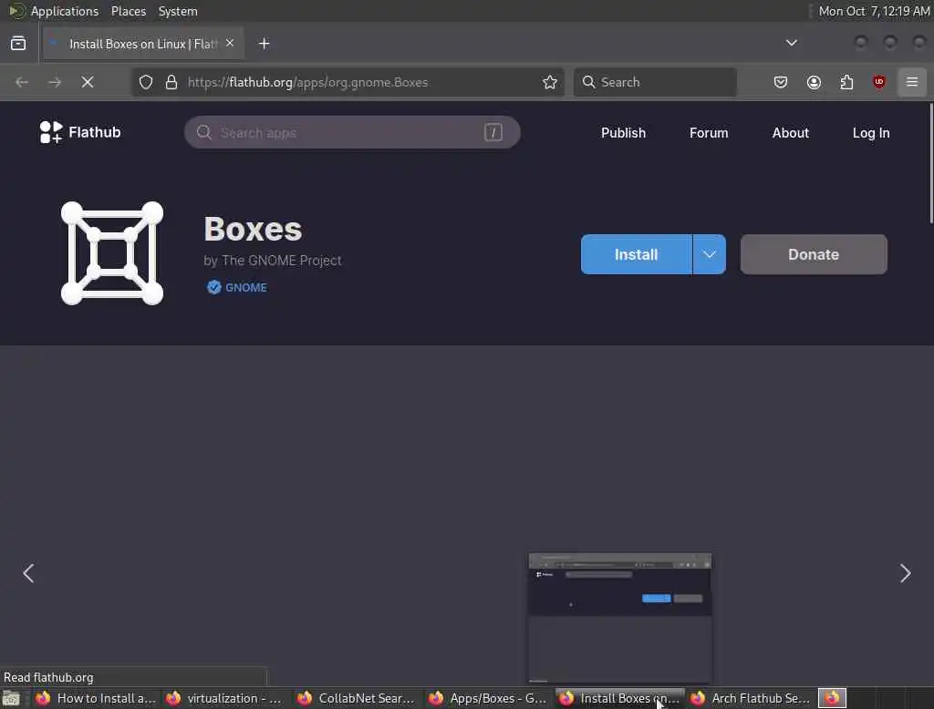The width and height of the screenshot is (934, 709).
Task: Switch to How to Install taskbar window
Action: tap(96, 698)
